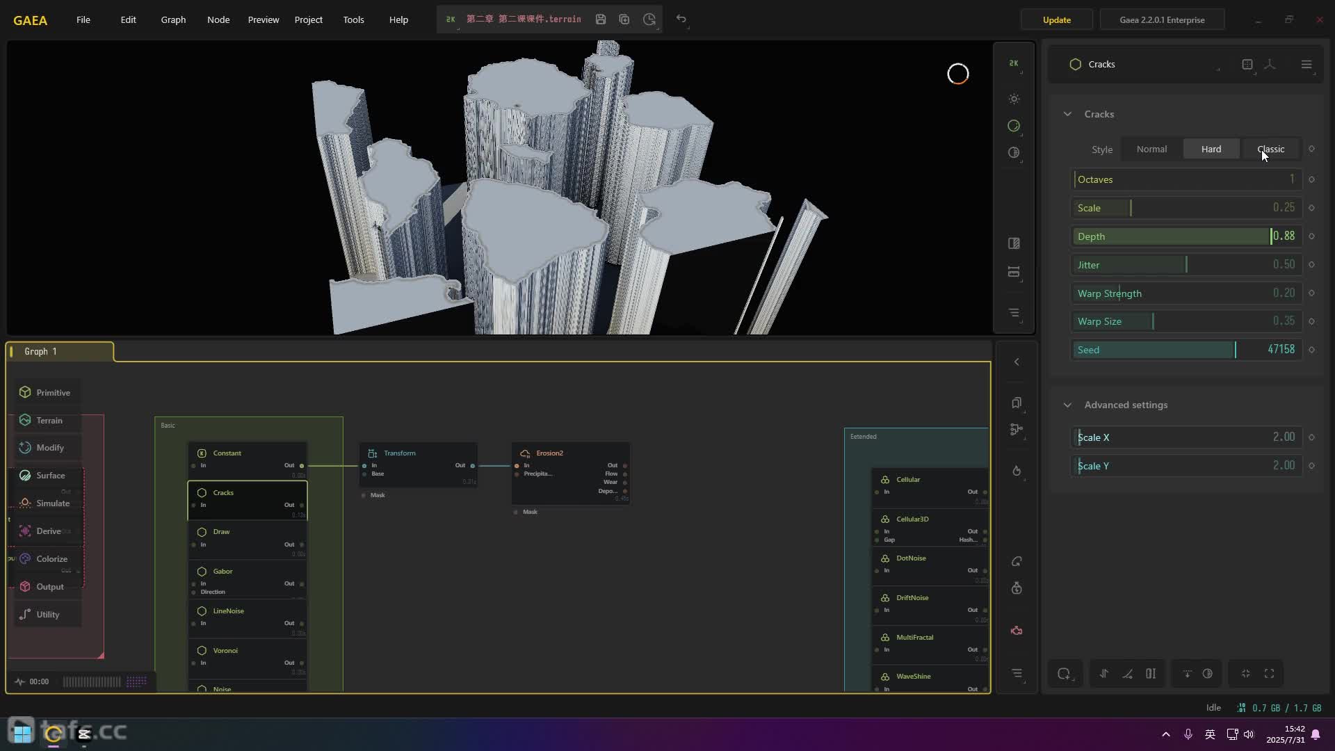The width and height of the screenshot is (1335, 751).
Task: Click the fullscreen expand icon bottom right
Action: 1269,673
